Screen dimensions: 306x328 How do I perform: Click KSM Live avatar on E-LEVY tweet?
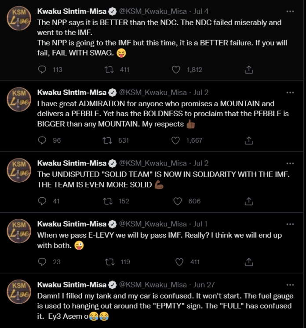pyautogui.click(x=18, y=230)
